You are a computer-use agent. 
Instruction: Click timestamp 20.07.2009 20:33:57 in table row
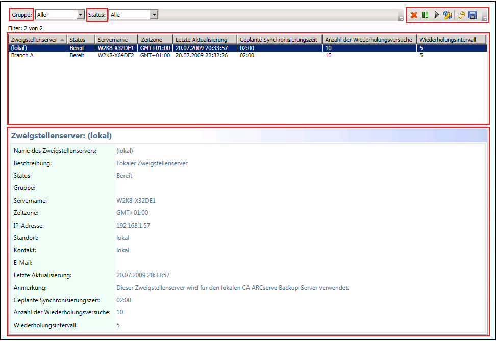point(202,48)
